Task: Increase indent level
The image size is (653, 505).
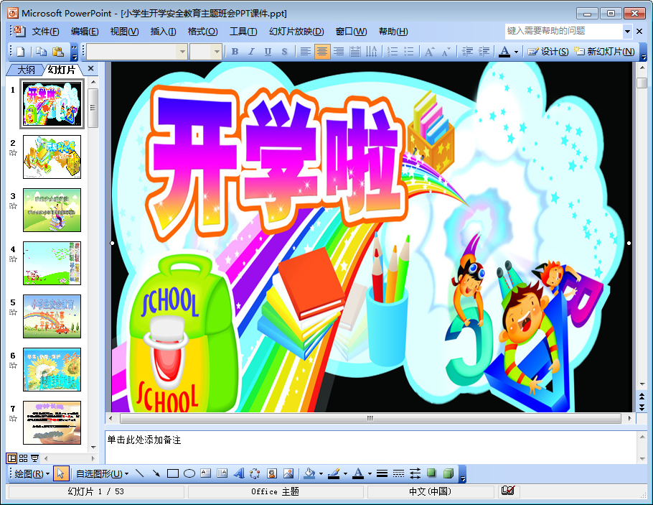Action: pos(484,52)
